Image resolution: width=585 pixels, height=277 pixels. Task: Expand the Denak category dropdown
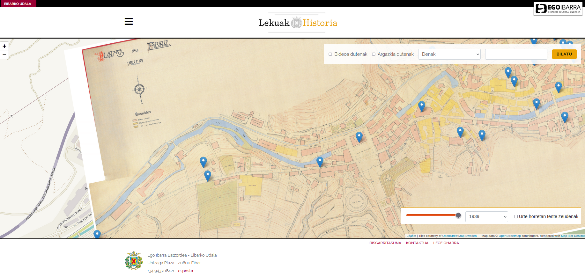coord(449,54)
